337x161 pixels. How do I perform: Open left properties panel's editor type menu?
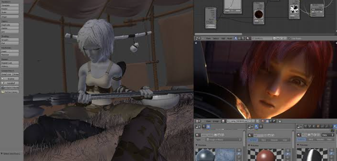pos(198,127)
